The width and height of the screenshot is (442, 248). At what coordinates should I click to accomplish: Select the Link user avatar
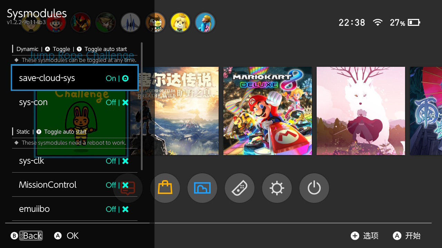click(106, 23)
